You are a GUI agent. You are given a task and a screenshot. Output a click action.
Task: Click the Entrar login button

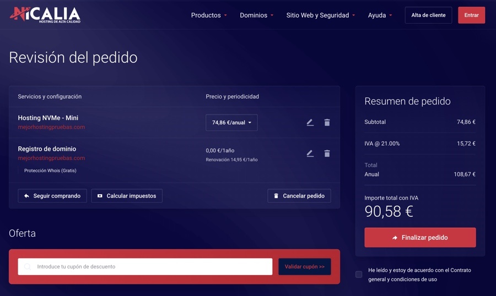coord(471,15)
